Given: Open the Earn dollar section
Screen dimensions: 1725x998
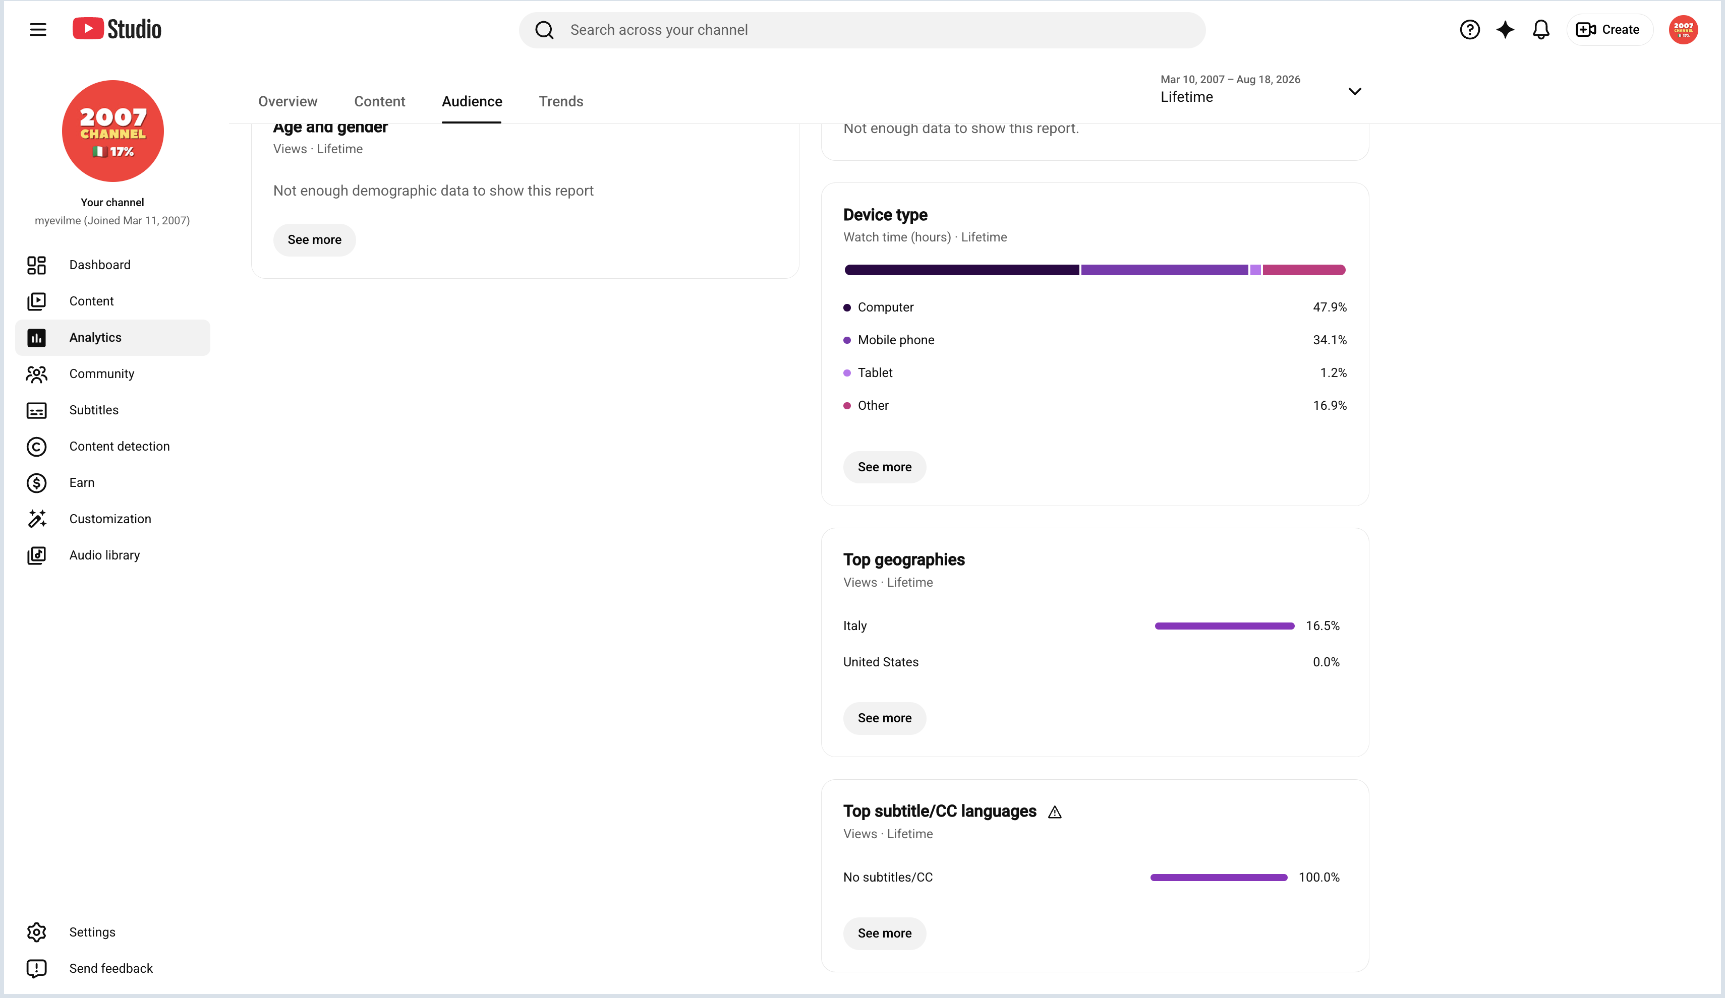Looking at the screenshot, I should 112,482.
